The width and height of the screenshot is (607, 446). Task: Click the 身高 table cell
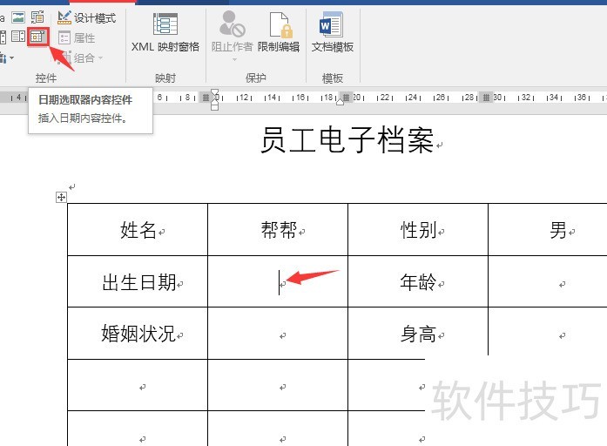coord(418,334)
